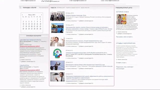160x90 pixels.
Task: Click 'Добавить комментарий' under 'История успеха' story
Action: [x=124, y=34]
